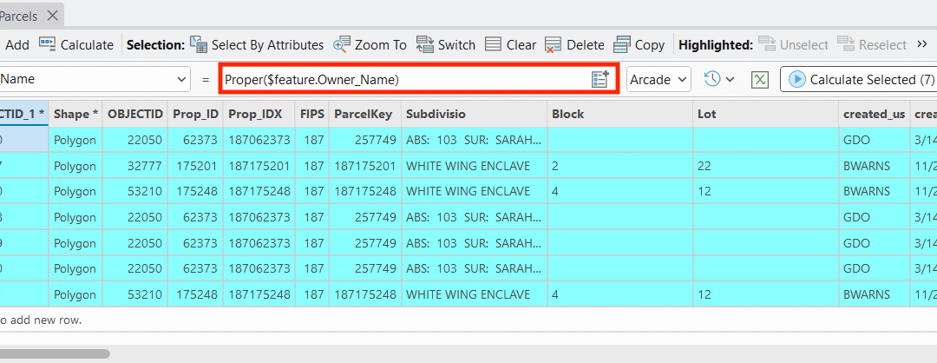
Task: Click Lot cell showing 22
Action: pyautogui.click(x=766, y=166)
